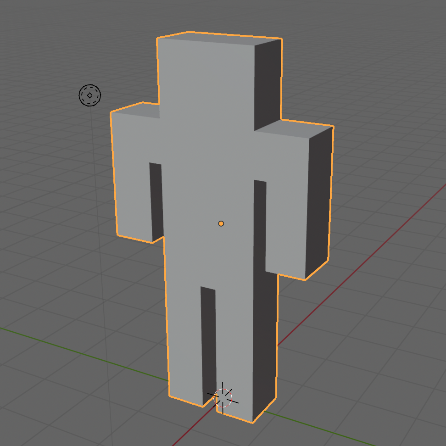Image resolution: width=446 pixels, height=446 pixels.
Task: Click the dark side face of the head
Action: 268,83
